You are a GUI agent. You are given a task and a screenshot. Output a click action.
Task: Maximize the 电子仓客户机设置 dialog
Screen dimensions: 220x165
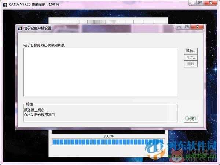pos(187,27)
